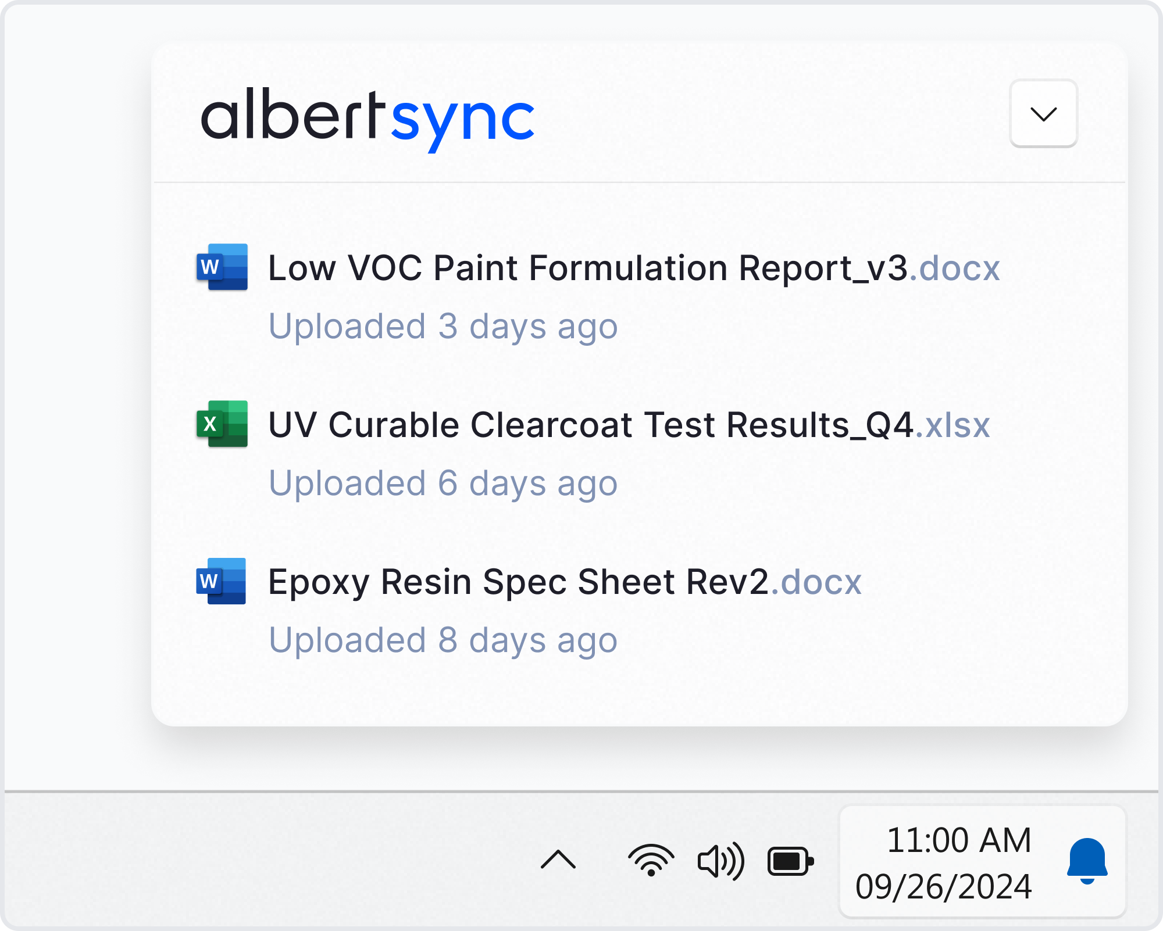
Task: Open UV Curable Clearcoat Test Results_Q4.xlsx
Action: (x=590, y=425)
